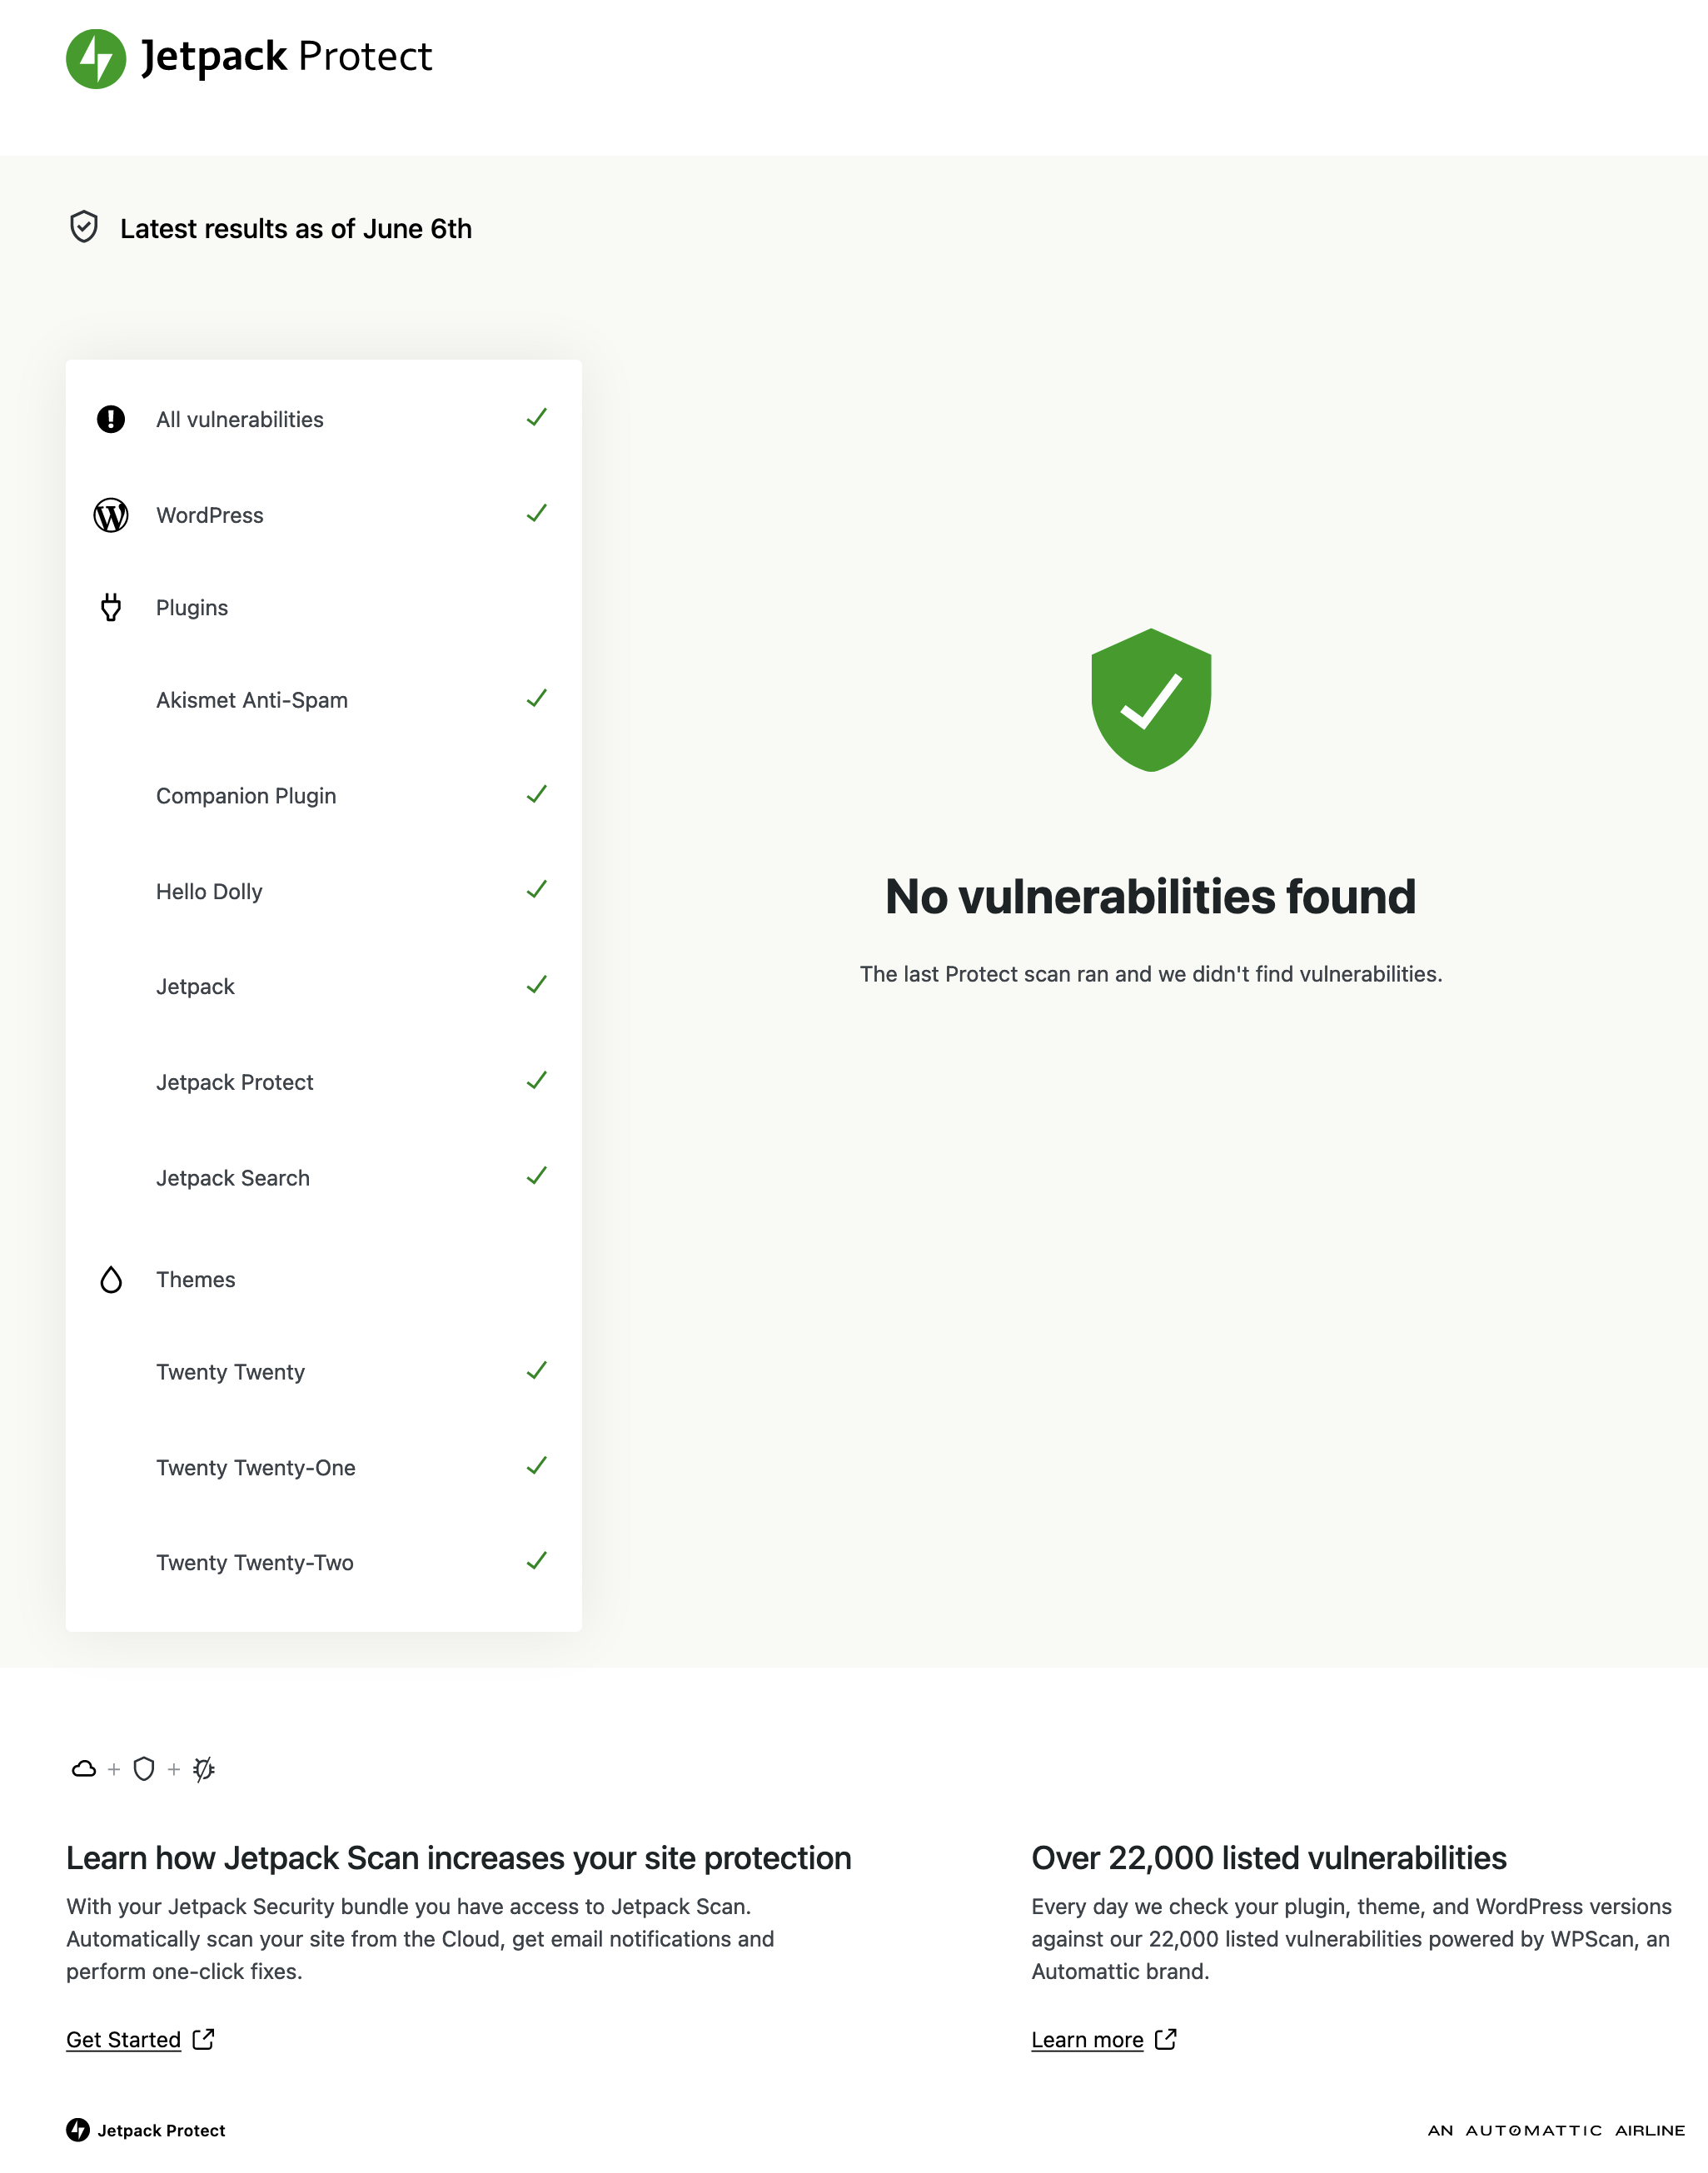
Task: Select the Twenty Twenty-One theme
Action: coord(256,1467)
